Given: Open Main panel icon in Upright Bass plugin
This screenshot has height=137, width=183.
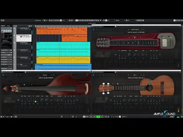Looking at the screenshot, I should pos(3,75).
